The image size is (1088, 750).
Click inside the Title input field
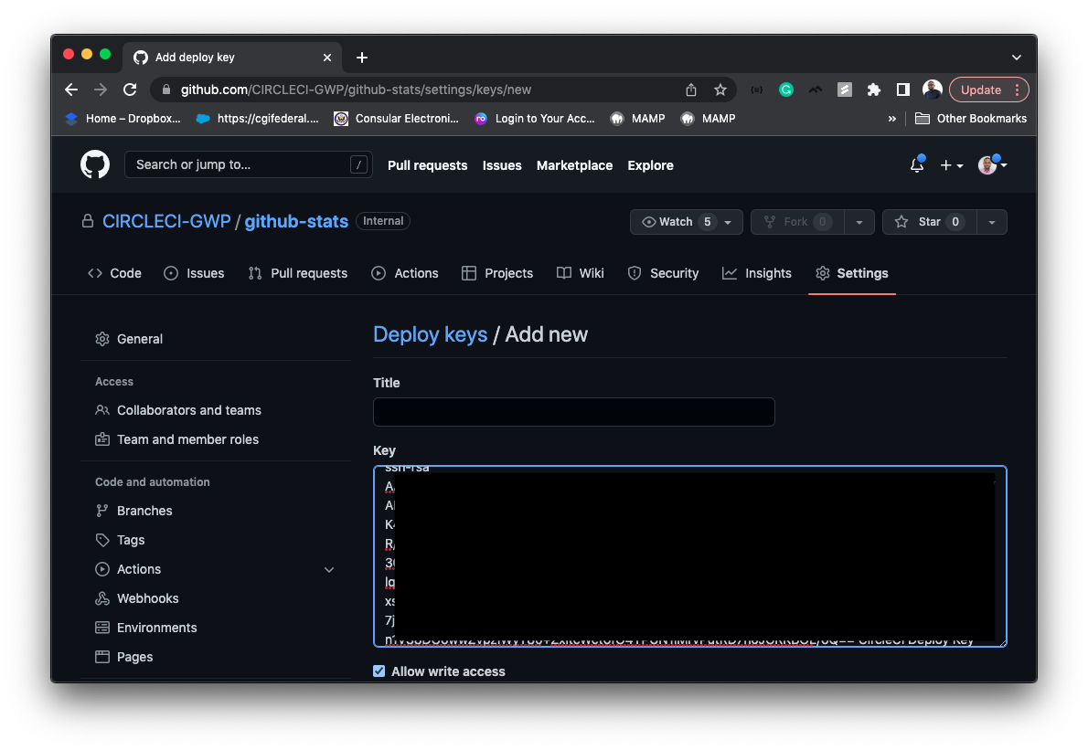point(573,412)
